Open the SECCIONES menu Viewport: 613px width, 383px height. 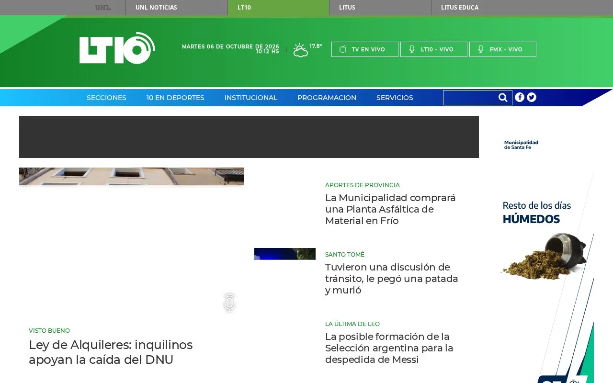tap(106, 98)
